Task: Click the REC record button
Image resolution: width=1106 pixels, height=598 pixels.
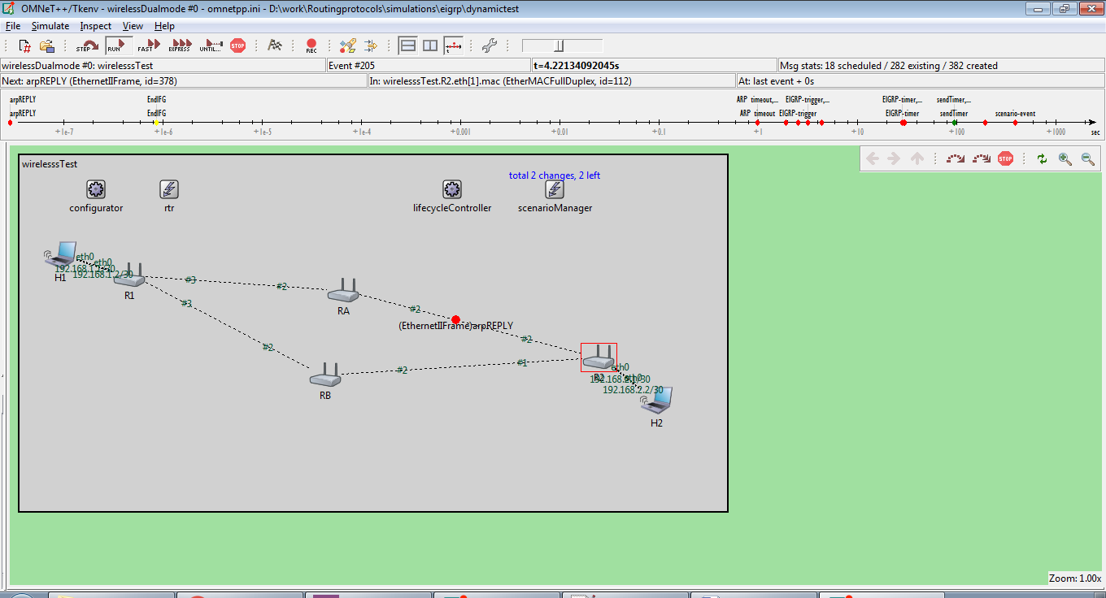Action: 311,46
